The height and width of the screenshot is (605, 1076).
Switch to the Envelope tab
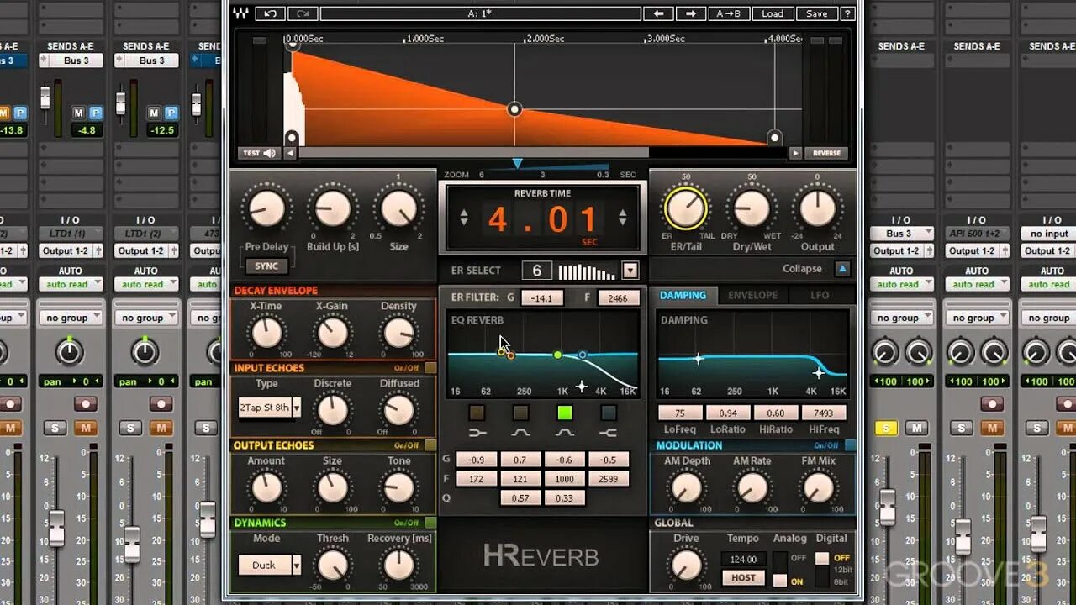point(753,295)
